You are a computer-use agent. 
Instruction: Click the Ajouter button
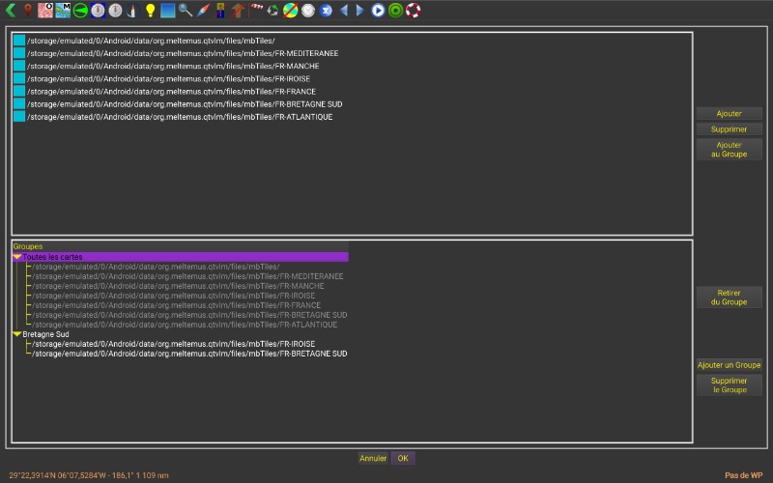[x=729, y=114]
